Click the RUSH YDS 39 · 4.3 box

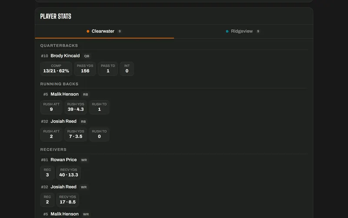(x=76, y=107)
